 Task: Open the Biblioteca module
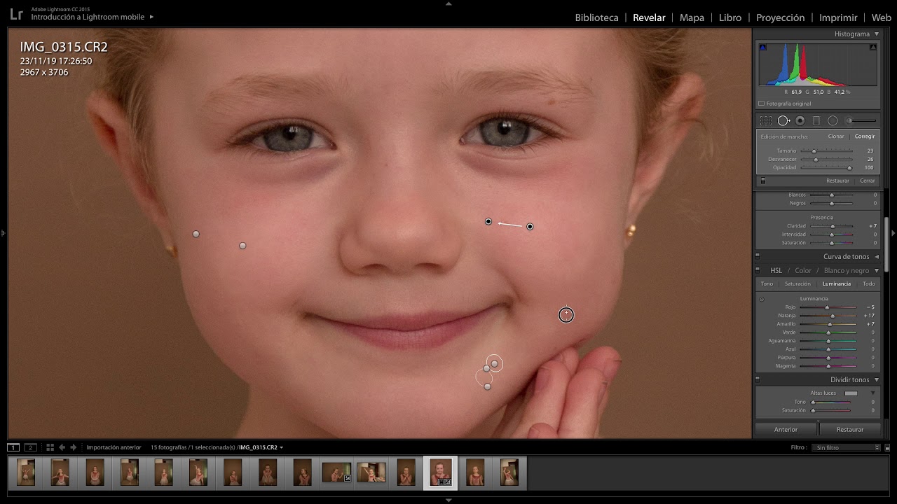pyautogui.click(x=596, y=17)
